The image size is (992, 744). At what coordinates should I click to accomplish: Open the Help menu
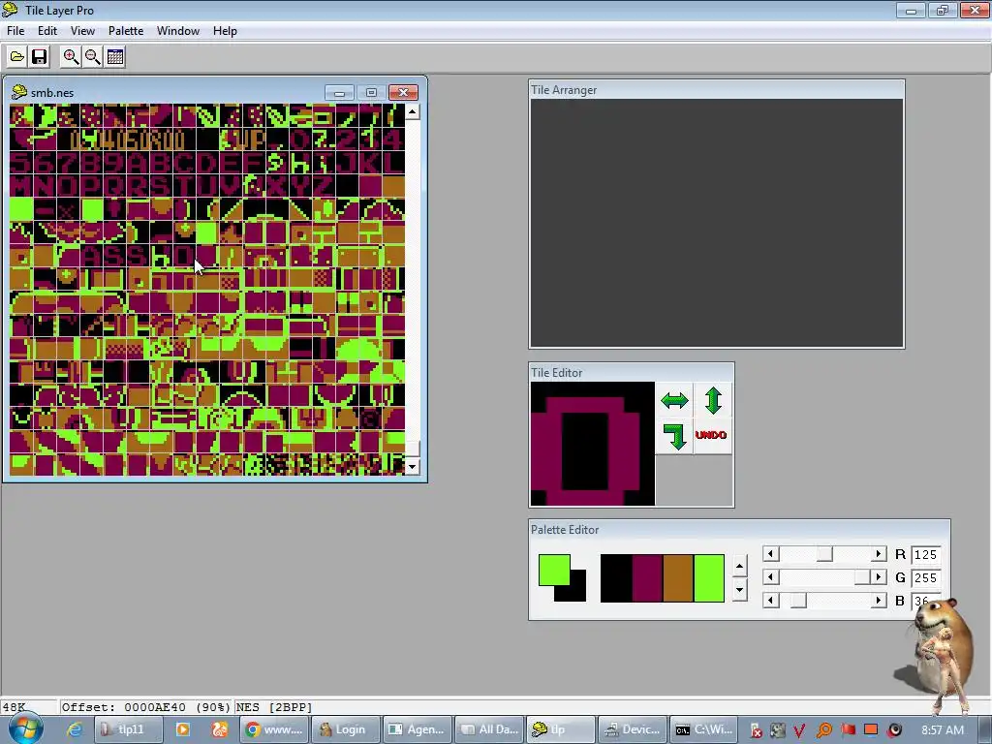coord(225,31)
